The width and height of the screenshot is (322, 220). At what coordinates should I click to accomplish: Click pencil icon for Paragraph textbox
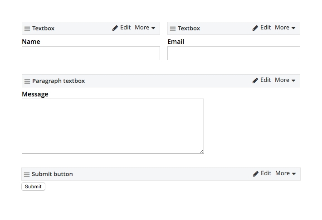coord(255,81)
